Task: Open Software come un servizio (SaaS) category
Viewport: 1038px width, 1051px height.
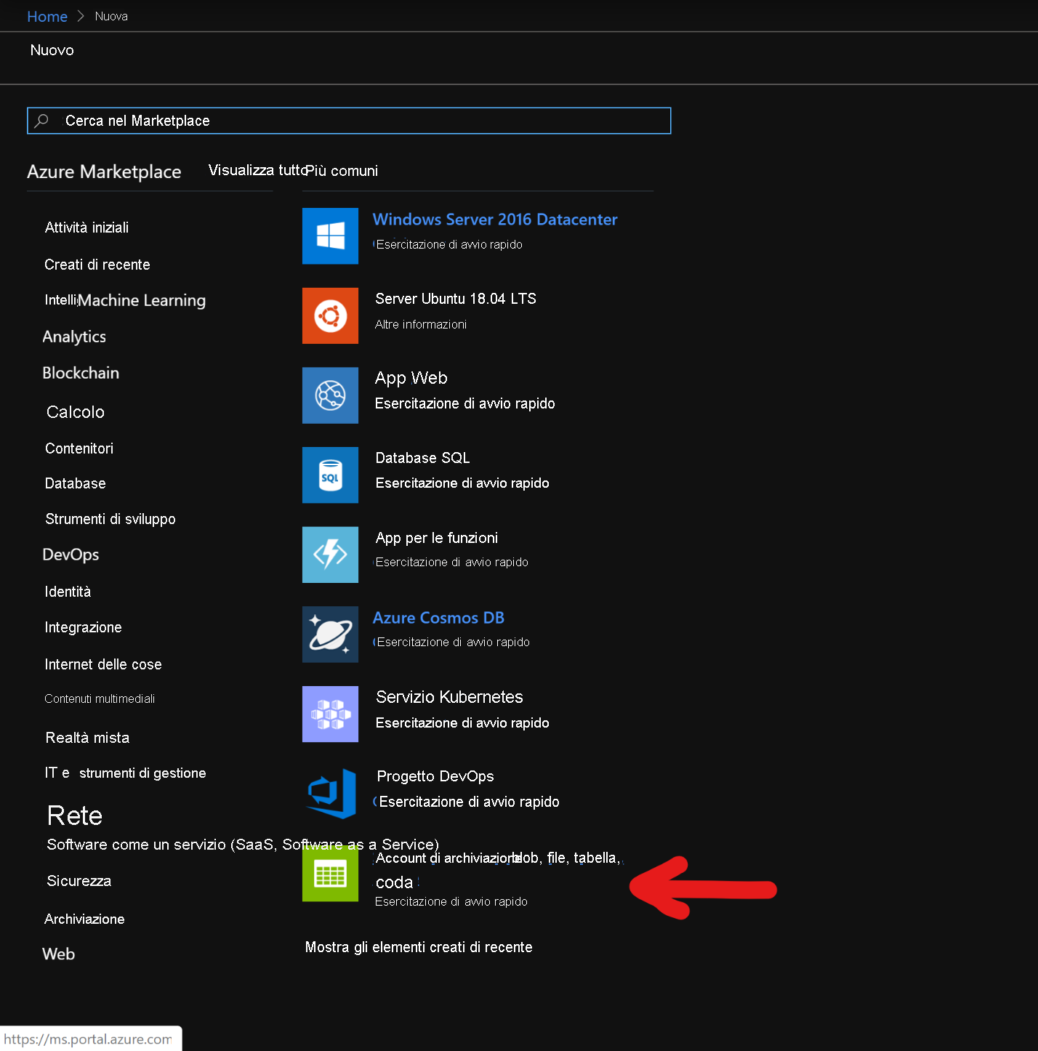Action: coord(243,845)
